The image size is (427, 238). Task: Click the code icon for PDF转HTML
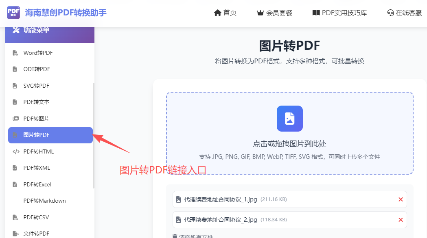tap(16, 151)
